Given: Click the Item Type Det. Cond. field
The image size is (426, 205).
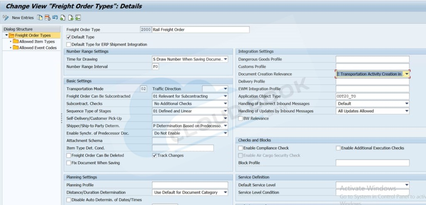Looking at the screenshot, I should coord(183,148).
